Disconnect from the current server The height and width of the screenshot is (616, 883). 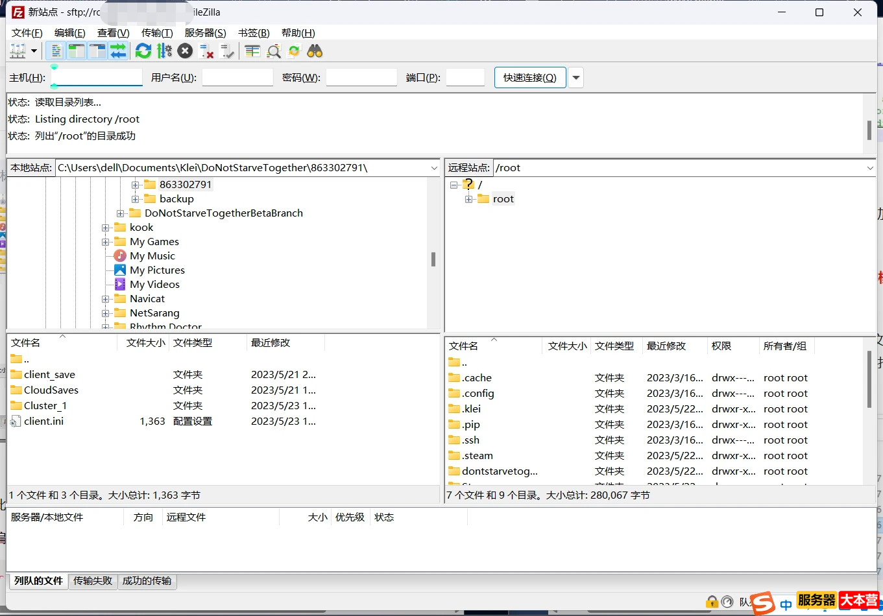tap(206, 51)
